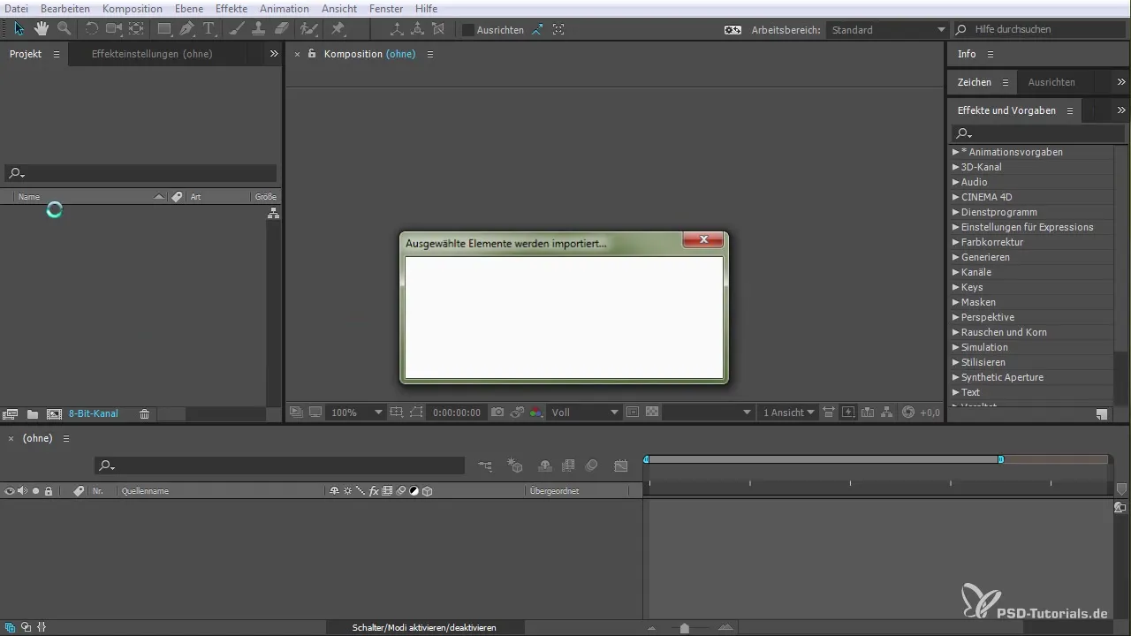Select the Pan Behind anchor point tool

pos(136,29)
